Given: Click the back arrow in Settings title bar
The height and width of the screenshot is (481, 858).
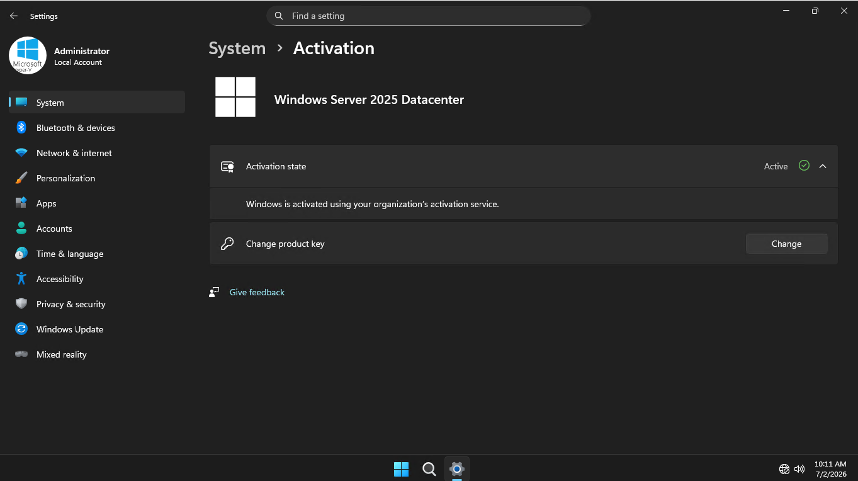Looking at the screenshot, I should (14, 16).
